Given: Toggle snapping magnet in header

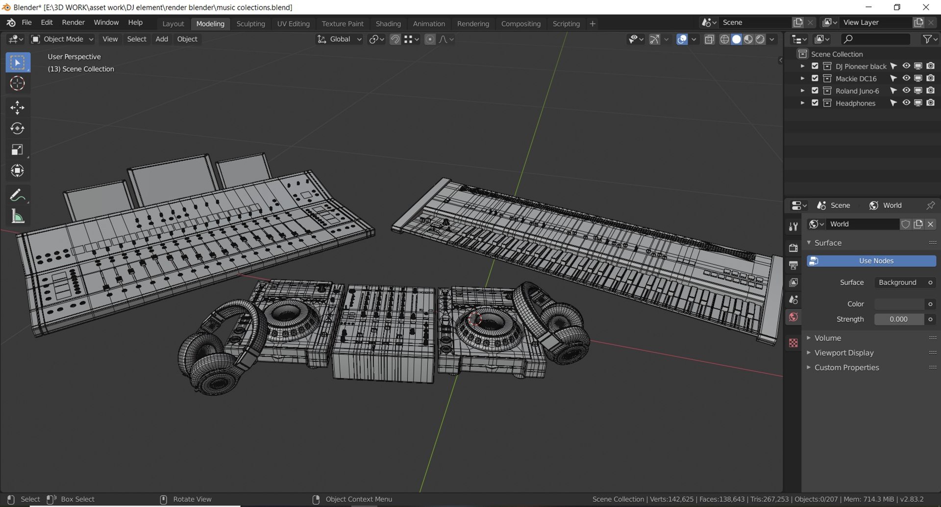Looking at the screenshot, I should tap(395, 39).
